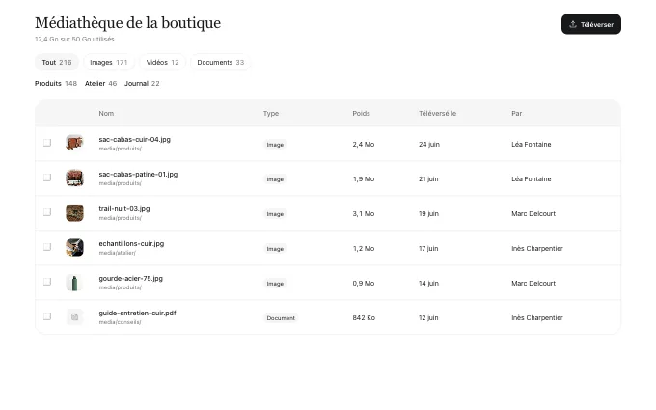
Task: Click the Téléversé le column header
Action: tap(438, 114)
